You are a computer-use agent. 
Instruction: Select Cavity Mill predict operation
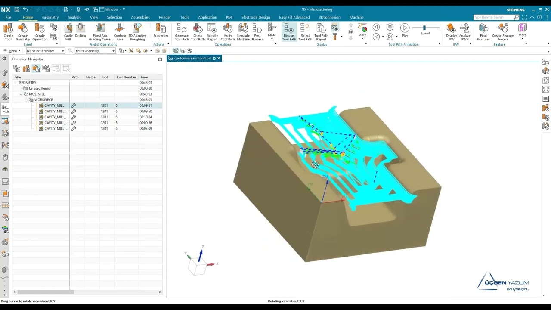click(68, 32)
